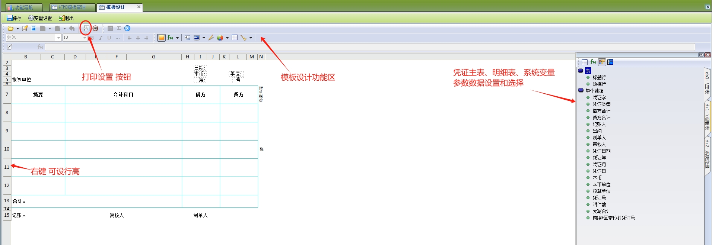Click the list view icon in data panel

[585, 62]
